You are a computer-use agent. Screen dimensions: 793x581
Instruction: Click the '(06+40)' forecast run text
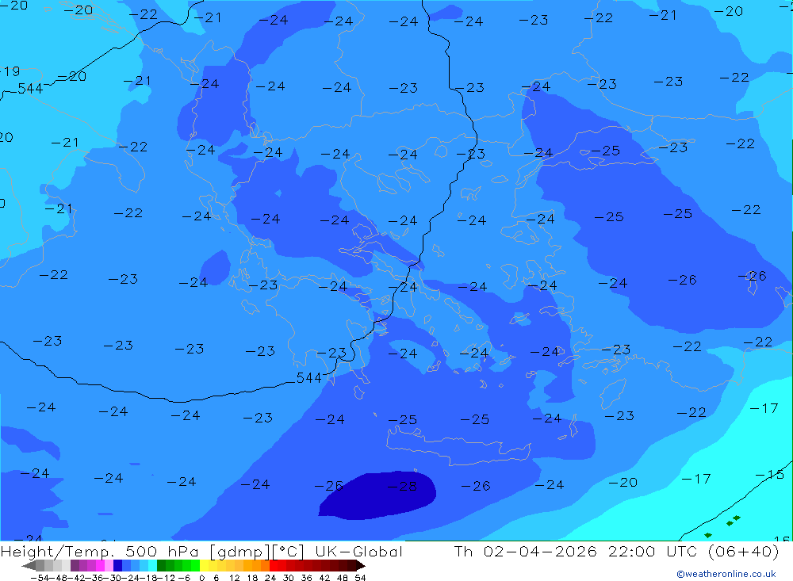pos(744,551)
